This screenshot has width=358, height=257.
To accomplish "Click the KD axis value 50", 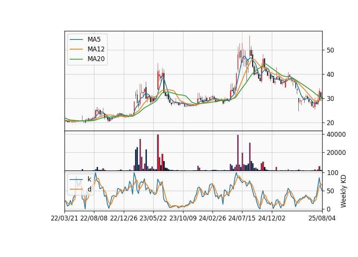I will 330,191.
